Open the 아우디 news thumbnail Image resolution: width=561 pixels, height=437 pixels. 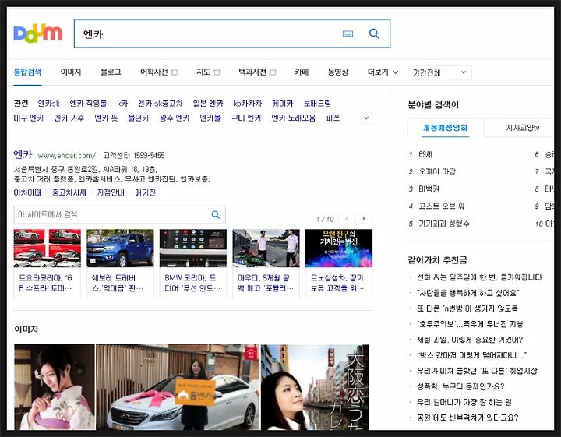coord(266,248)
